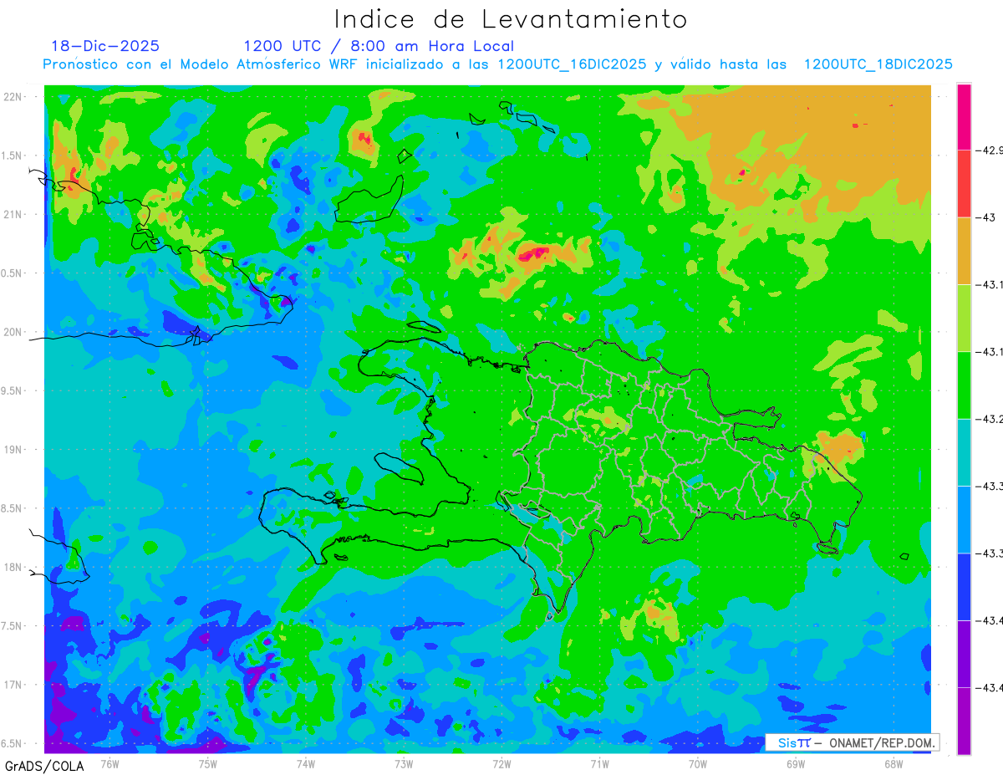Viewport: 1003px width, 775px height.
Task: Select the red swatch in the legend
Action: click(x=964, y=184)
